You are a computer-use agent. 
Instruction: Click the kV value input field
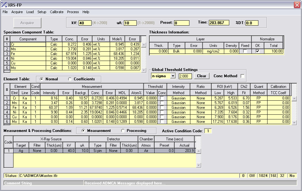click(85, 23)
